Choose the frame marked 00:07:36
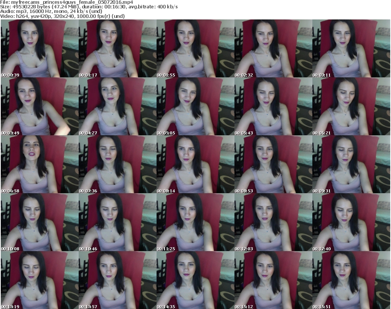The width and height of the screenshot is (391, 309). [118, 165]
